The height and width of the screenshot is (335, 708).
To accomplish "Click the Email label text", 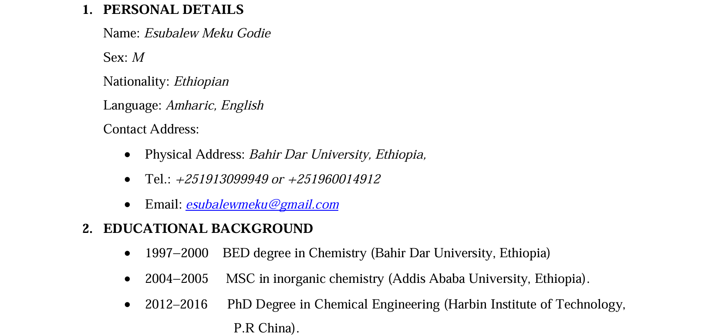I will 163,204.
